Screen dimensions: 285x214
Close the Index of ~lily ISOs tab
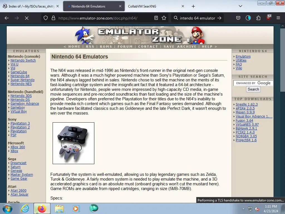coord(57,6)
